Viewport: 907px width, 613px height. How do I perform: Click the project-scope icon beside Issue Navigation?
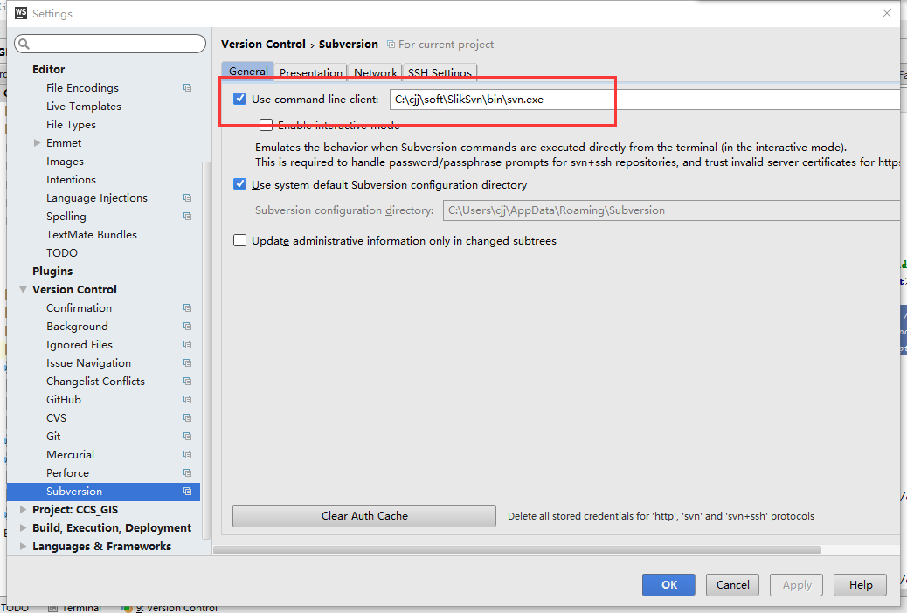[187, 363]
